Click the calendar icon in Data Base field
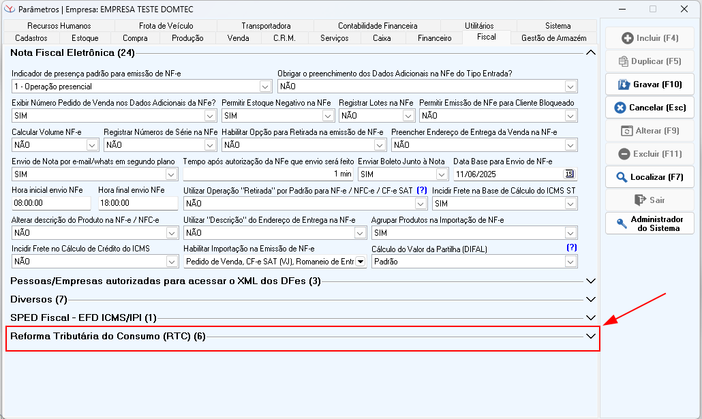Screen dimensions: 702x419 click(569, 174)
